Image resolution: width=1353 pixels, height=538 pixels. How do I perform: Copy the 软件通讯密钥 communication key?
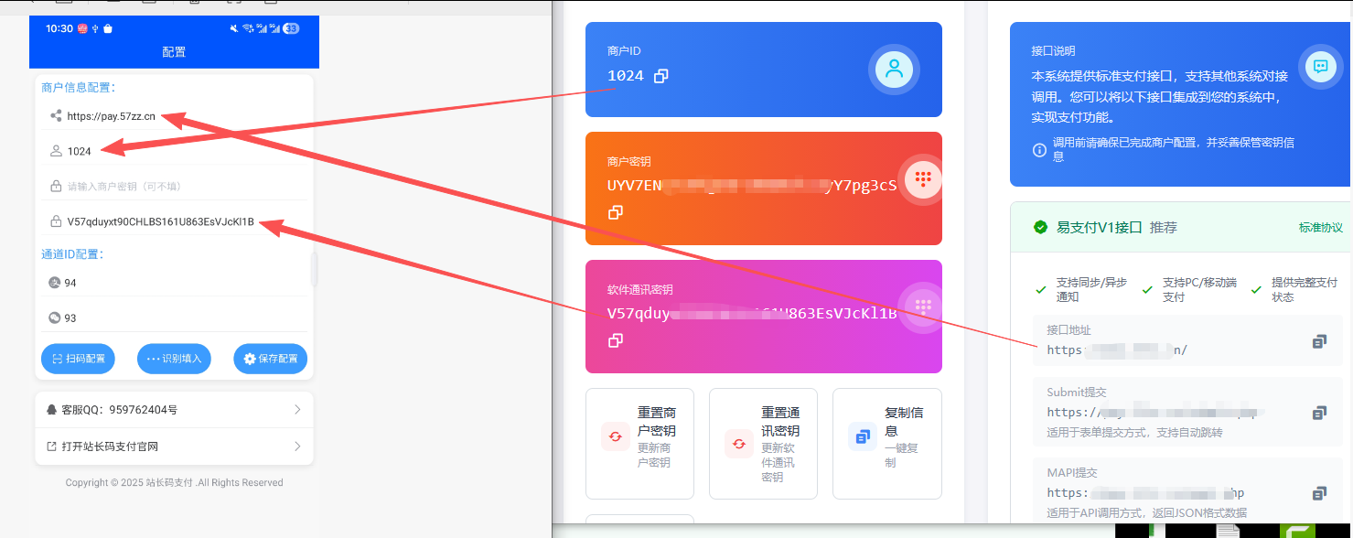(616, 340)
